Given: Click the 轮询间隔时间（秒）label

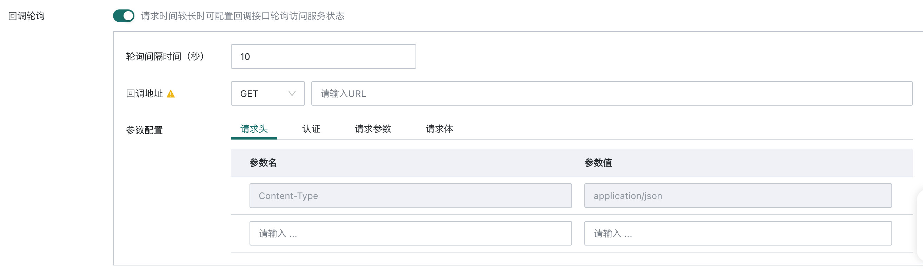Looking at the screenshot, I should click(165, 56).
